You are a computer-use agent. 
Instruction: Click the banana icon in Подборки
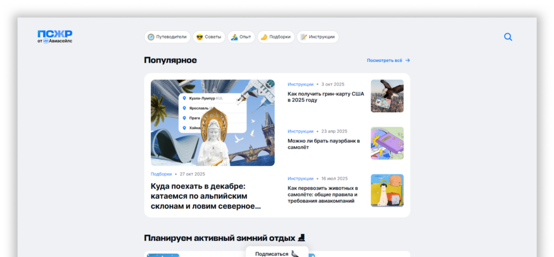[x=264, y=37]
